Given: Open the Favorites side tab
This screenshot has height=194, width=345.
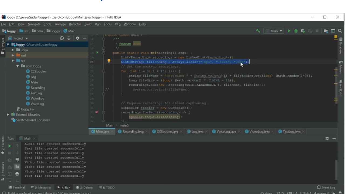Looking at the screenshot, I should (x=3, y=145).
